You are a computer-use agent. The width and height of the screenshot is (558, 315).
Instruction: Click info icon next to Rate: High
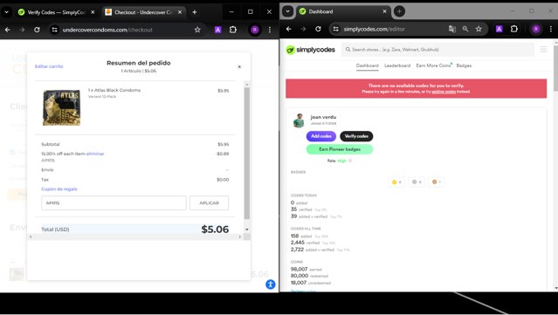click(x=350, y=161)
